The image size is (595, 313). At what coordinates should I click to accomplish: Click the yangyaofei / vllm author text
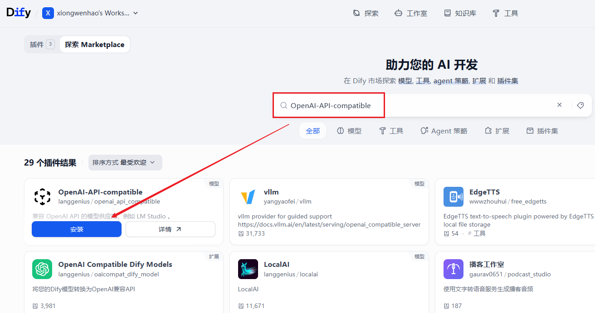point(288,201)
